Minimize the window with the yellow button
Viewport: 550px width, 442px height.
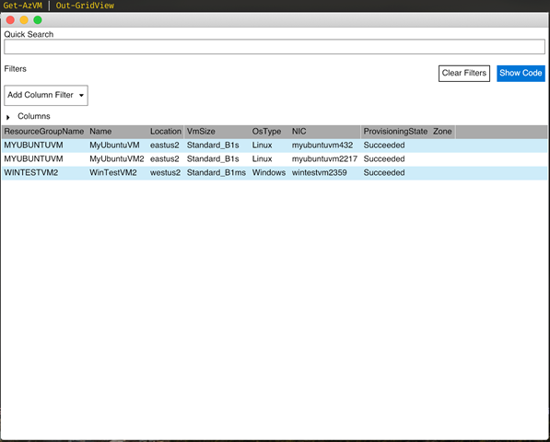[24, 20]
